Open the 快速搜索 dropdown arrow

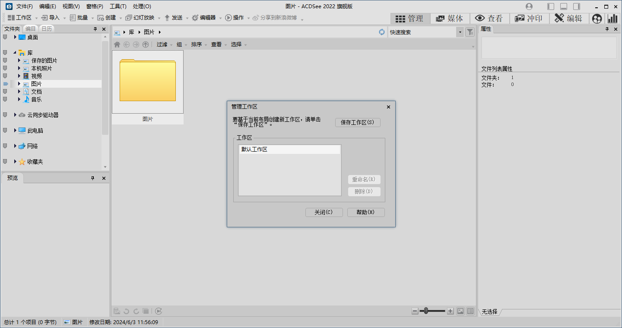pyautogui.click(x=460, y=32)
